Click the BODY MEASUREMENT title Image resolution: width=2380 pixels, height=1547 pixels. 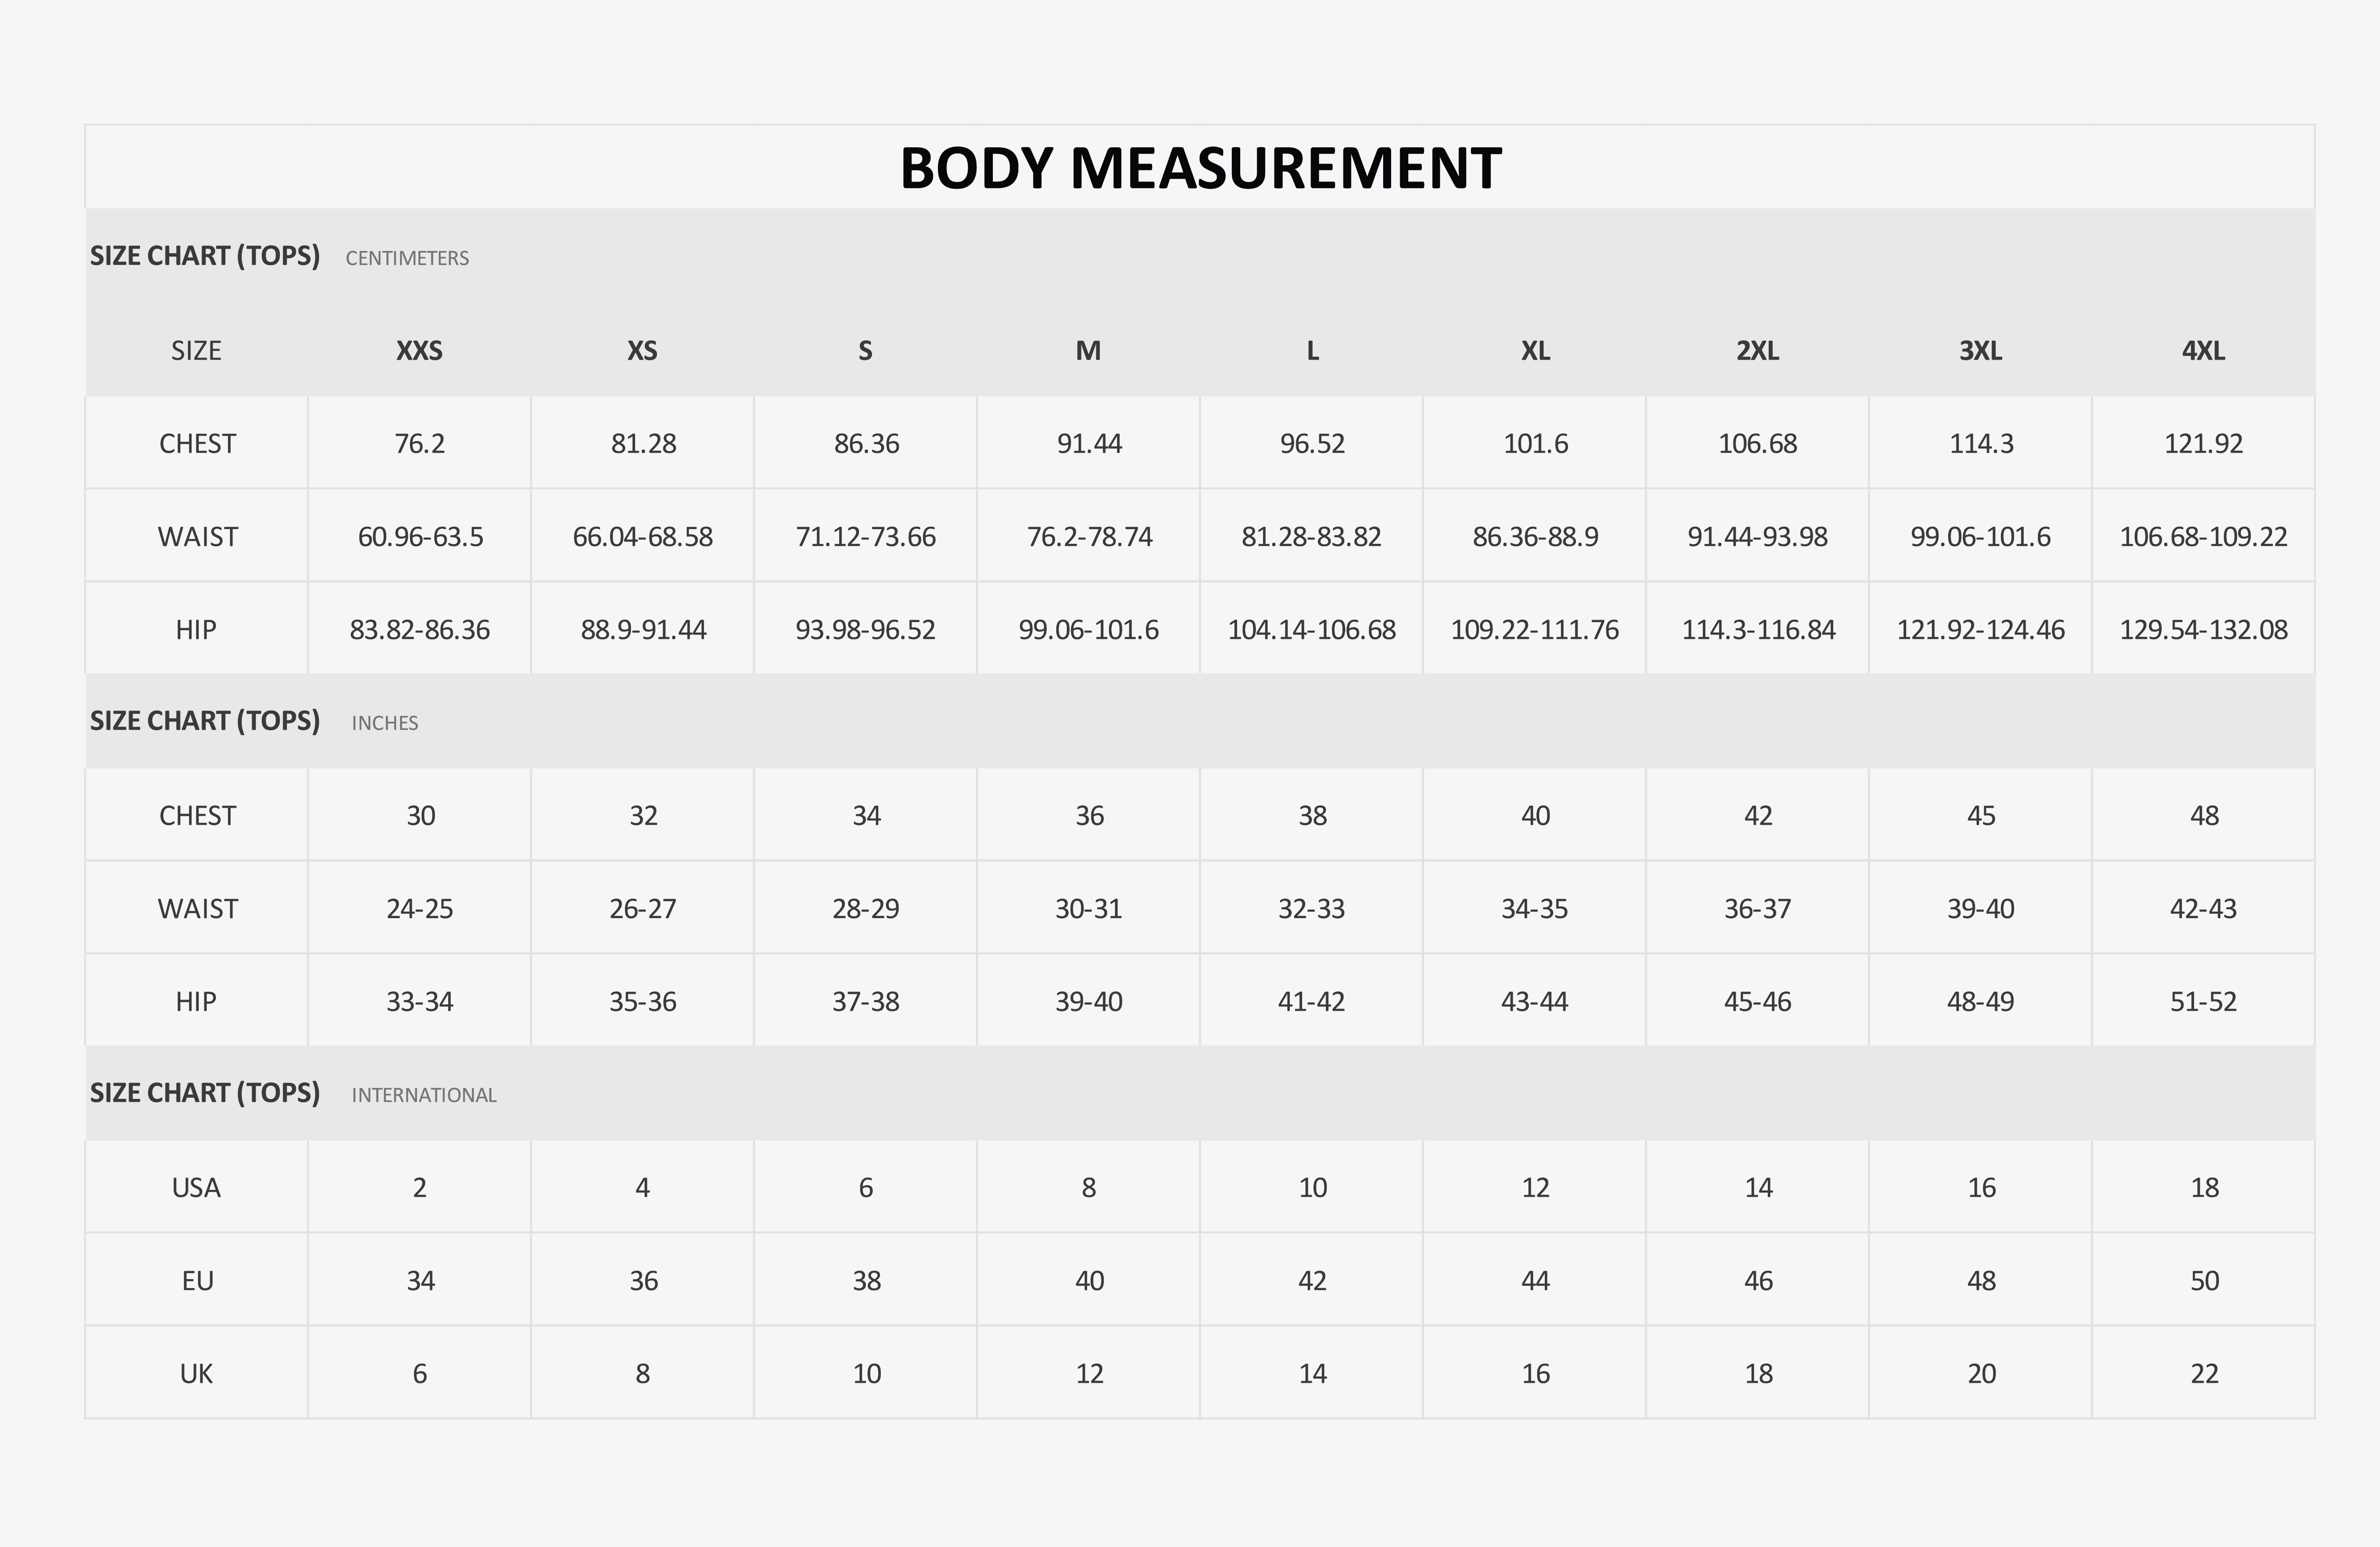(1200, 168)
